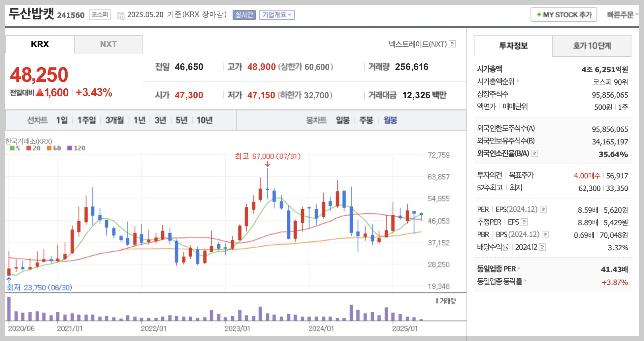Open the help icon next to 외국인소진율(B/A)
644x341 pixels.
[x=535, y=153]
